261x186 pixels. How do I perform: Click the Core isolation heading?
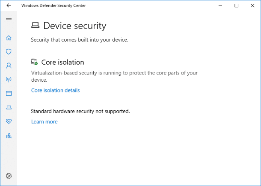point(62,62)
